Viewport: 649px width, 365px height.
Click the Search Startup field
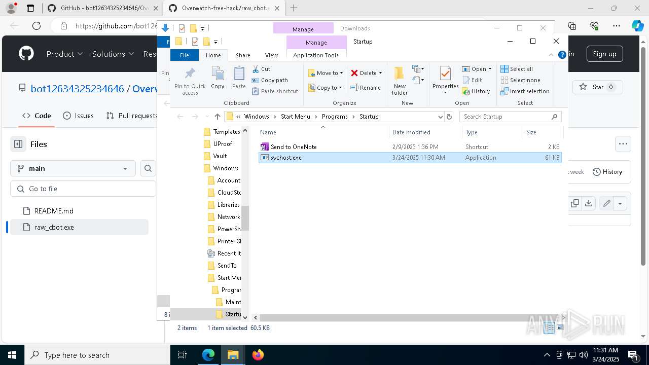(511, 117)
